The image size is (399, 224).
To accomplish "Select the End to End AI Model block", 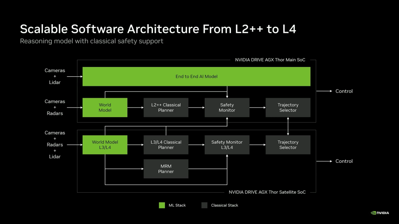I will coord(196,77).
